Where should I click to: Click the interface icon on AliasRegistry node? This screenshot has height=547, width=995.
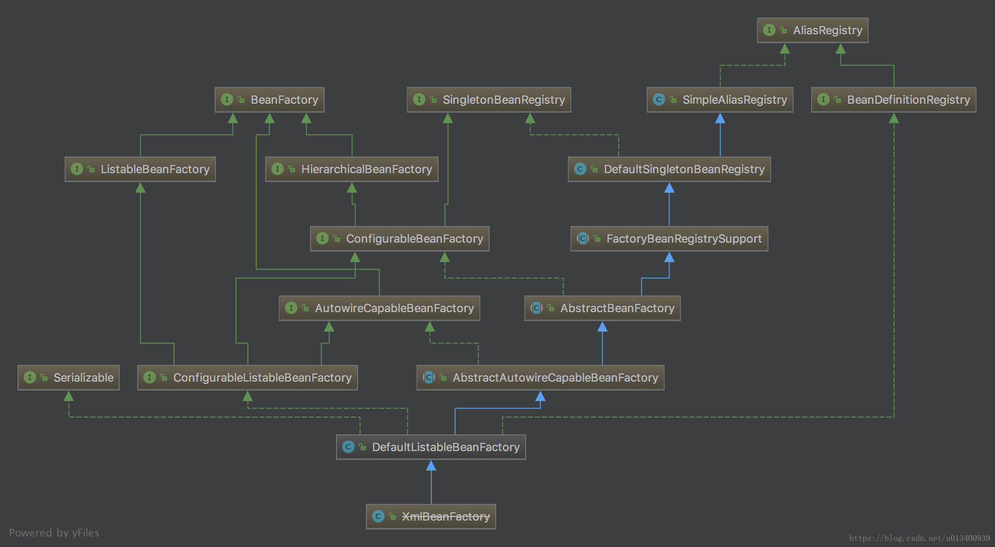click(x=769, y=30)
